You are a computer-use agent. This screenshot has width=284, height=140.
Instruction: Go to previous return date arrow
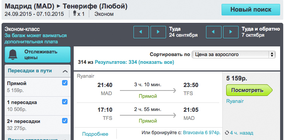(x=213, y=32)
